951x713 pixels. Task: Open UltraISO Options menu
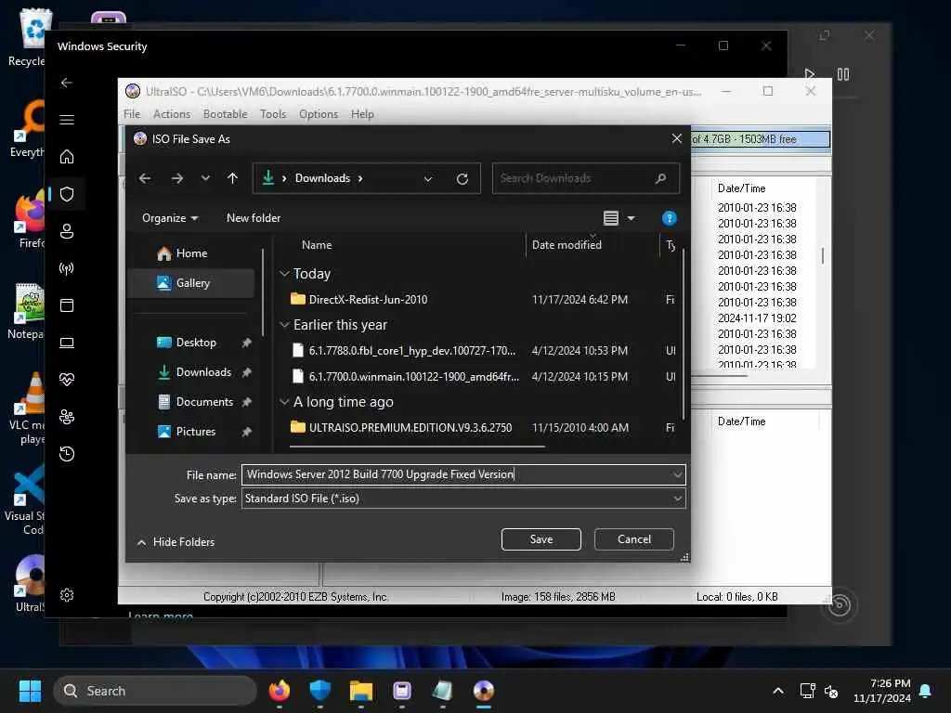tap(319, 114)
